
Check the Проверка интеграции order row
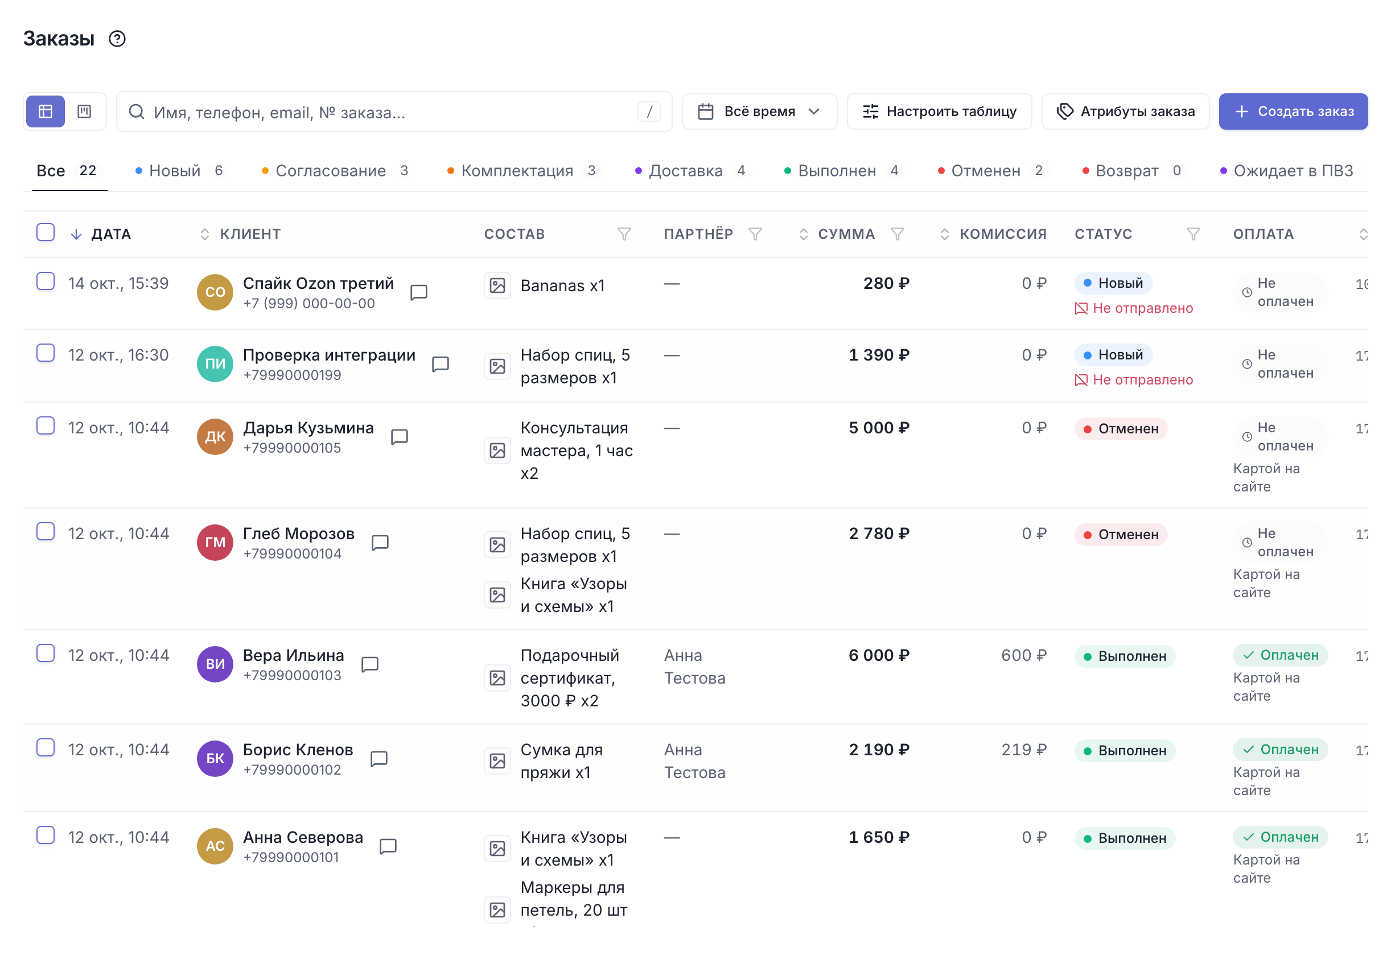46,353
